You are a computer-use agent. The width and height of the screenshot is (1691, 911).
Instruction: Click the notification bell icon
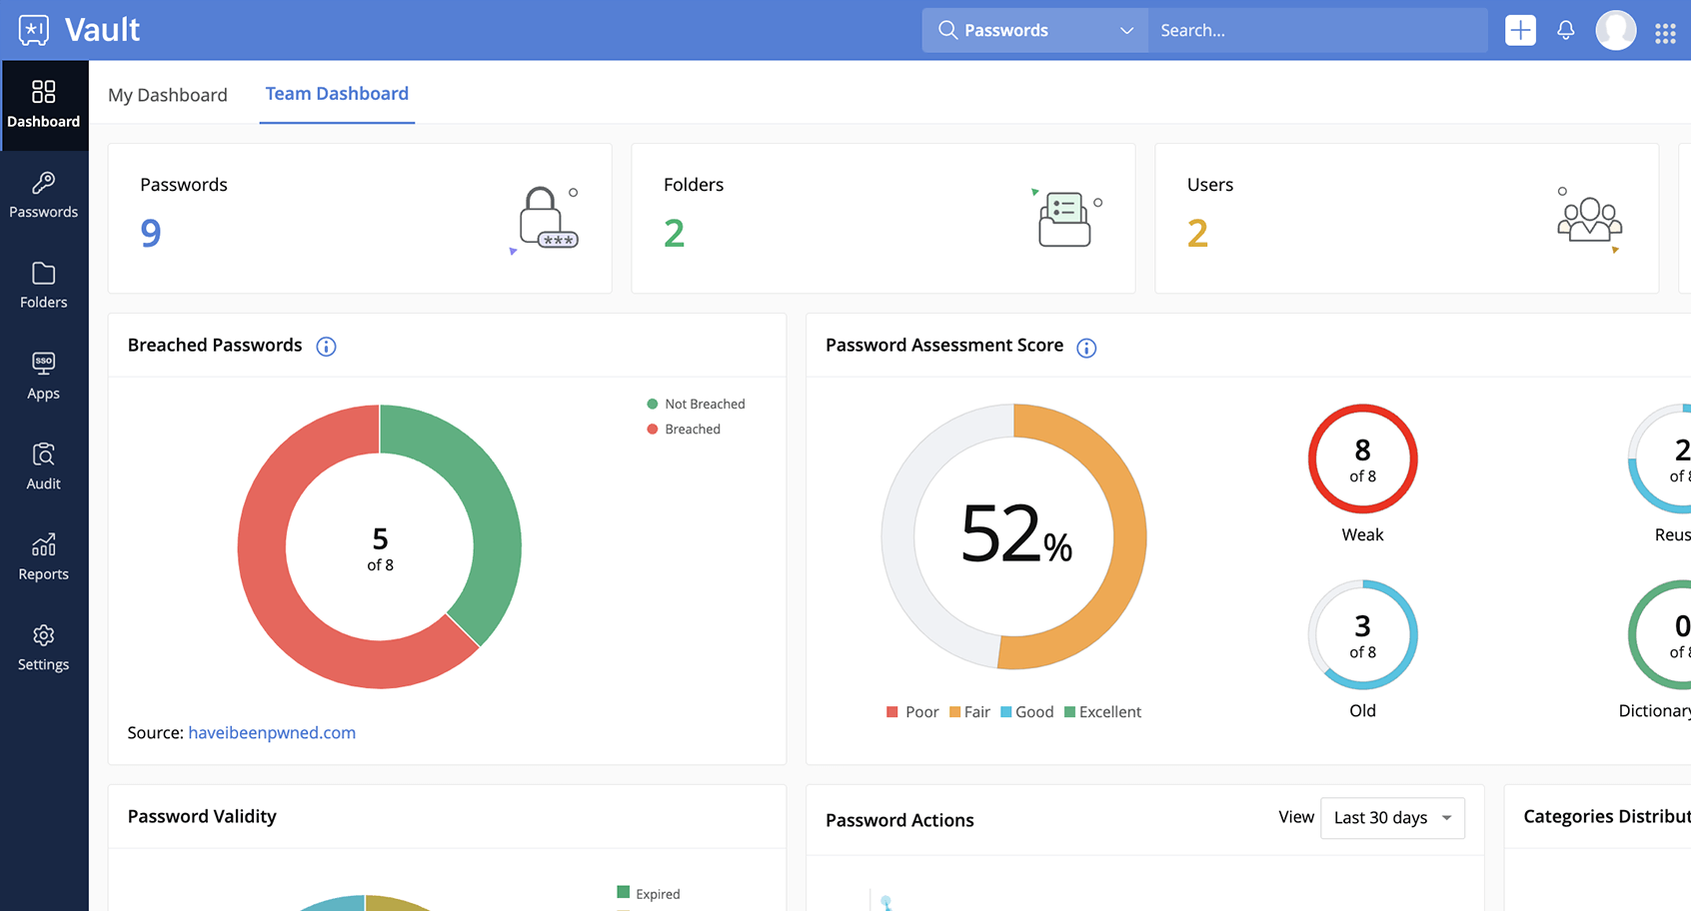coord(1565,31)
